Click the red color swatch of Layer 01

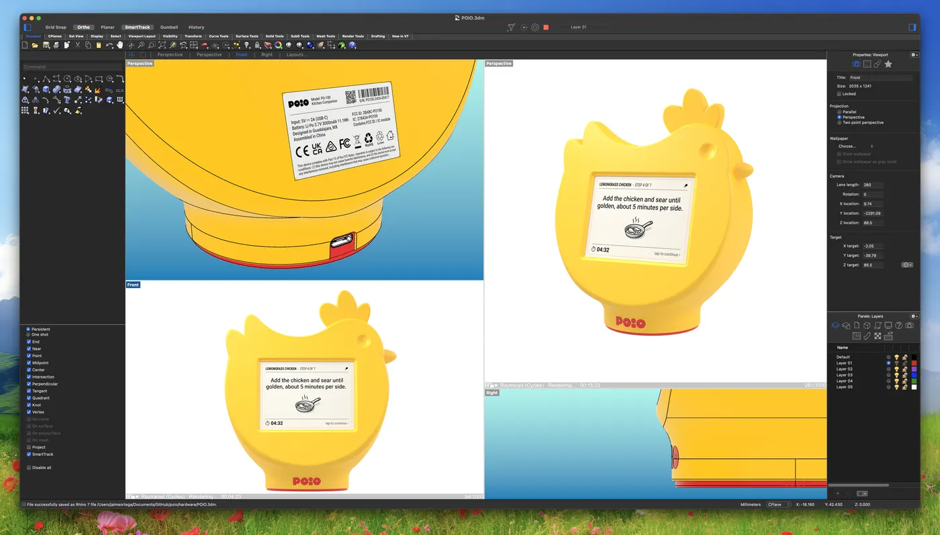coord(914,363)
